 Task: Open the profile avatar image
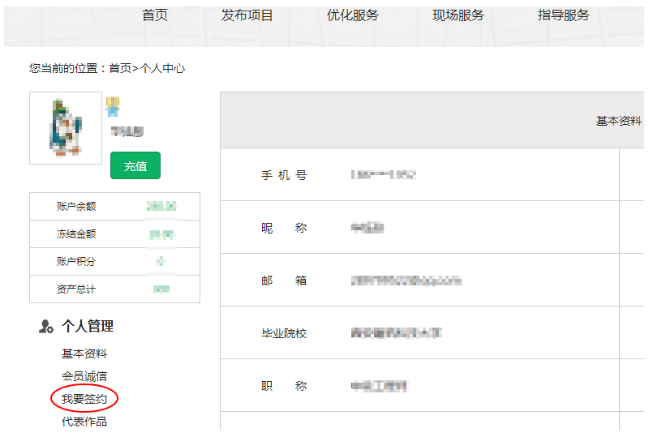click(x=66, y=127)
